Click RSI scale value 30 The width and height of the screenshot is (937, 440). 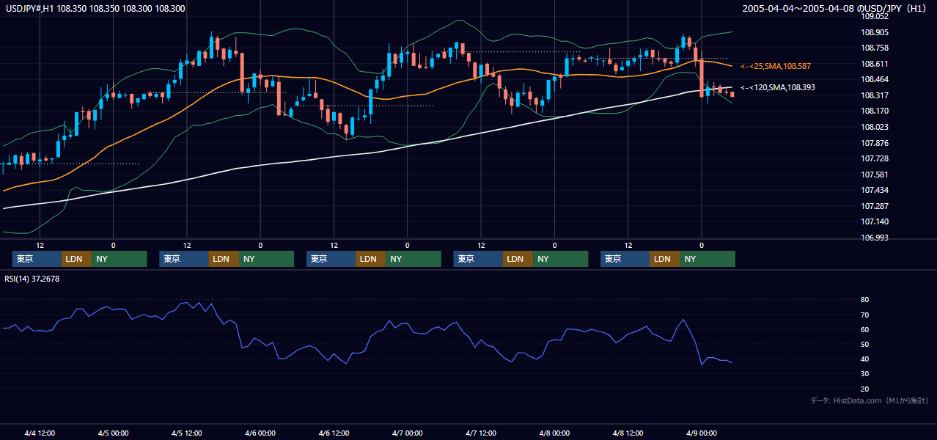(864, 374)
